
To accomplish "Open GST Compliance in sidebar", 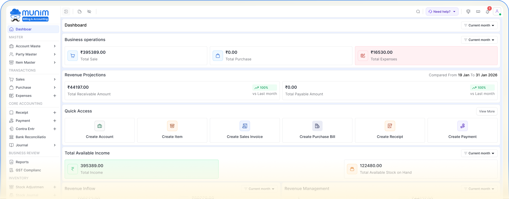I will point(33,170).
